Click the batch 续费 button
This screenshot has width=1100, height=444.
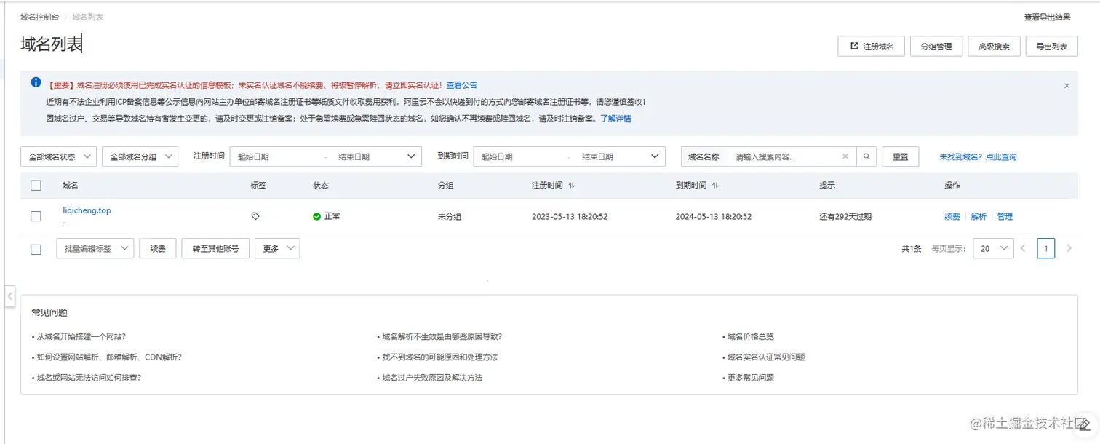[158, 249]
